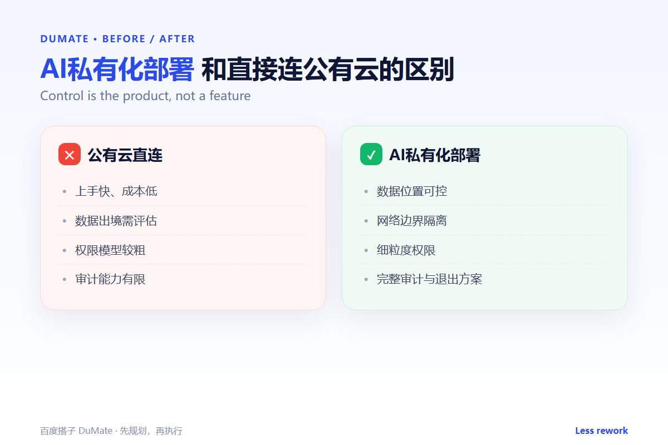The image size is (668, 445).
Task: Click the bullet '审计能力有限'
Action: (110, 279)
